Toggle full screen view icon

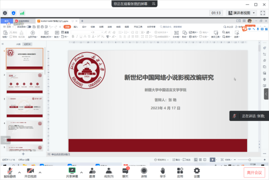(263, 13)
